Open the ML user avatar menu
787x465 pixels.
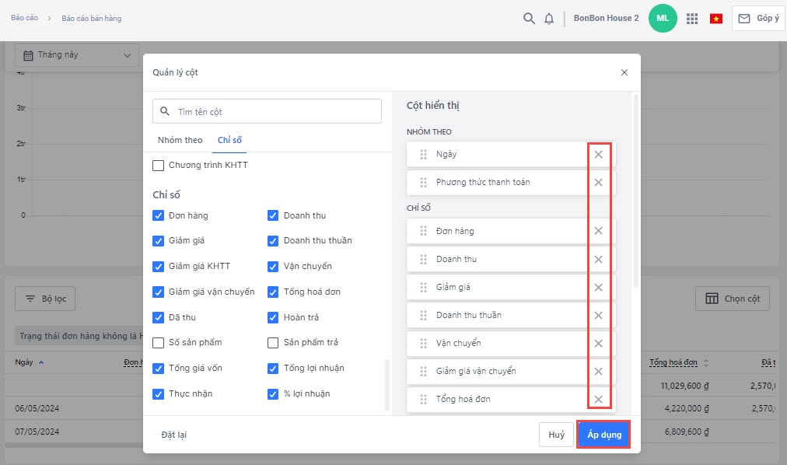point(663,18)
